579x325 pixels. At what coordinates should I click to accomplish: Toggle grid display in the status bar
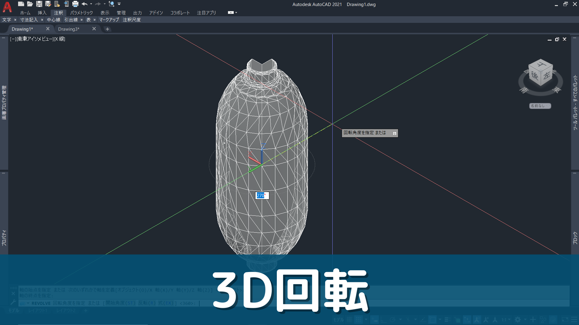pos(350,319)
